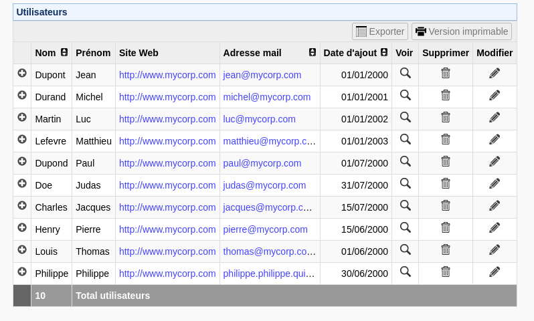Sort by Date d'ajout column icon

tap(384, 52)
